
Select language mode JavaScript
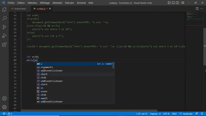pyautogui.click(x=186, y=114)
